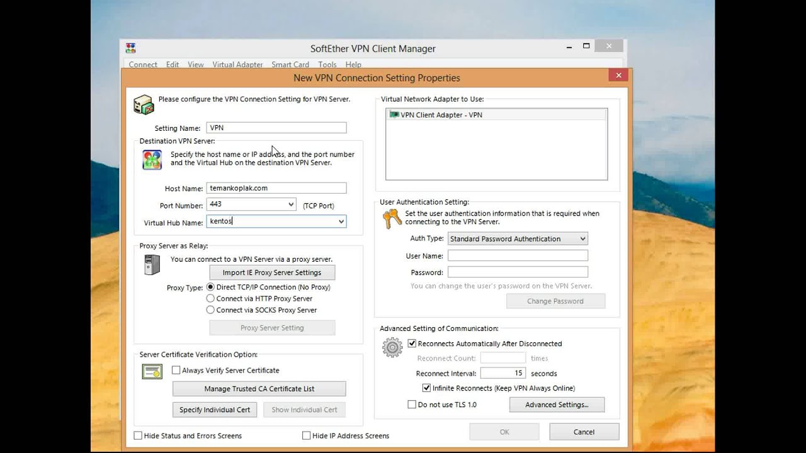Viewport: 806px width, 453px height.
Task: Check Hide IP Address Screens
Action: [306, 435]
